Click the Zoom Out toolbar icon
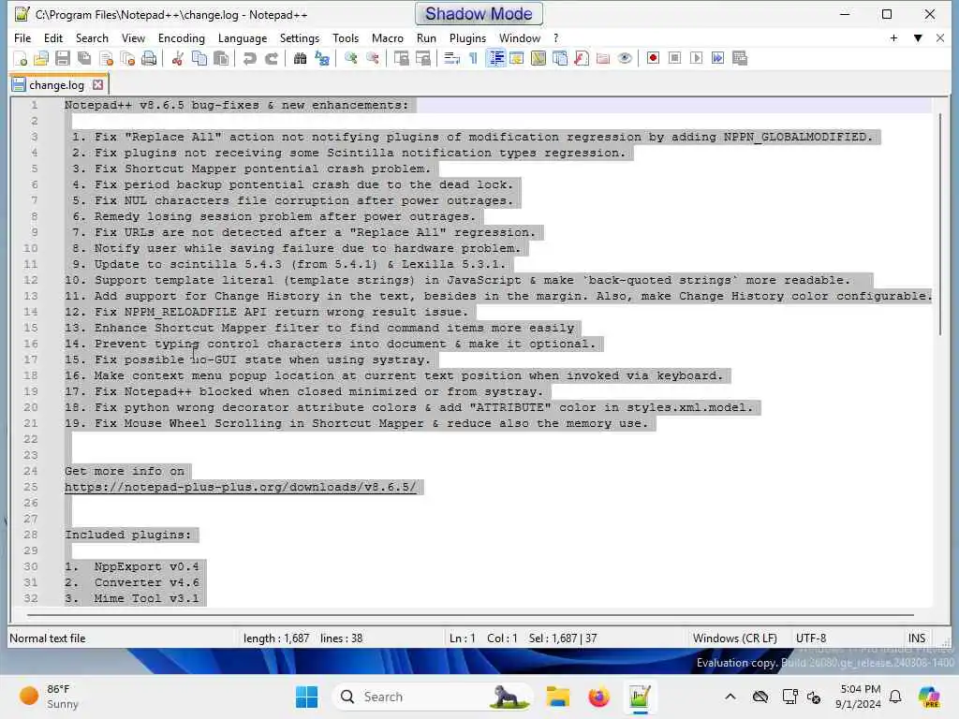The height and width of the screenshot is (719, 959). coord(372,59)
